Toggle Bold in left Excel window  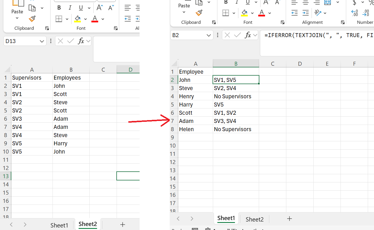click(x=59, y=8)
